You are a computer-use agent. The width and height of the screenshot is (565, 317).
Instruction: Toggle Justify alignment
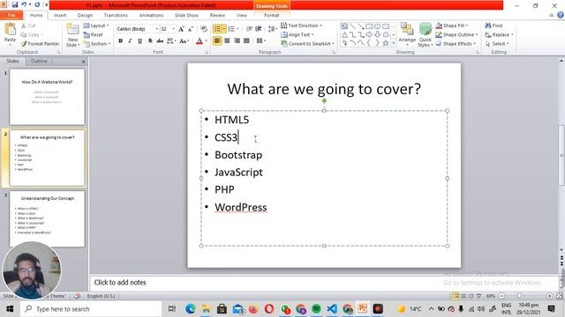pyautogui.click(x=246, y=41)
